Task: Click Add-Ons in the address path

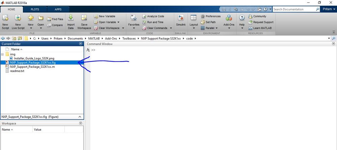Action: click(111, 39)
